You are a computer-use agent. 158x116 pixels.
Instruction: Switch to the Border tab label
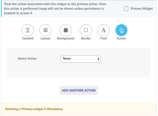86,38
